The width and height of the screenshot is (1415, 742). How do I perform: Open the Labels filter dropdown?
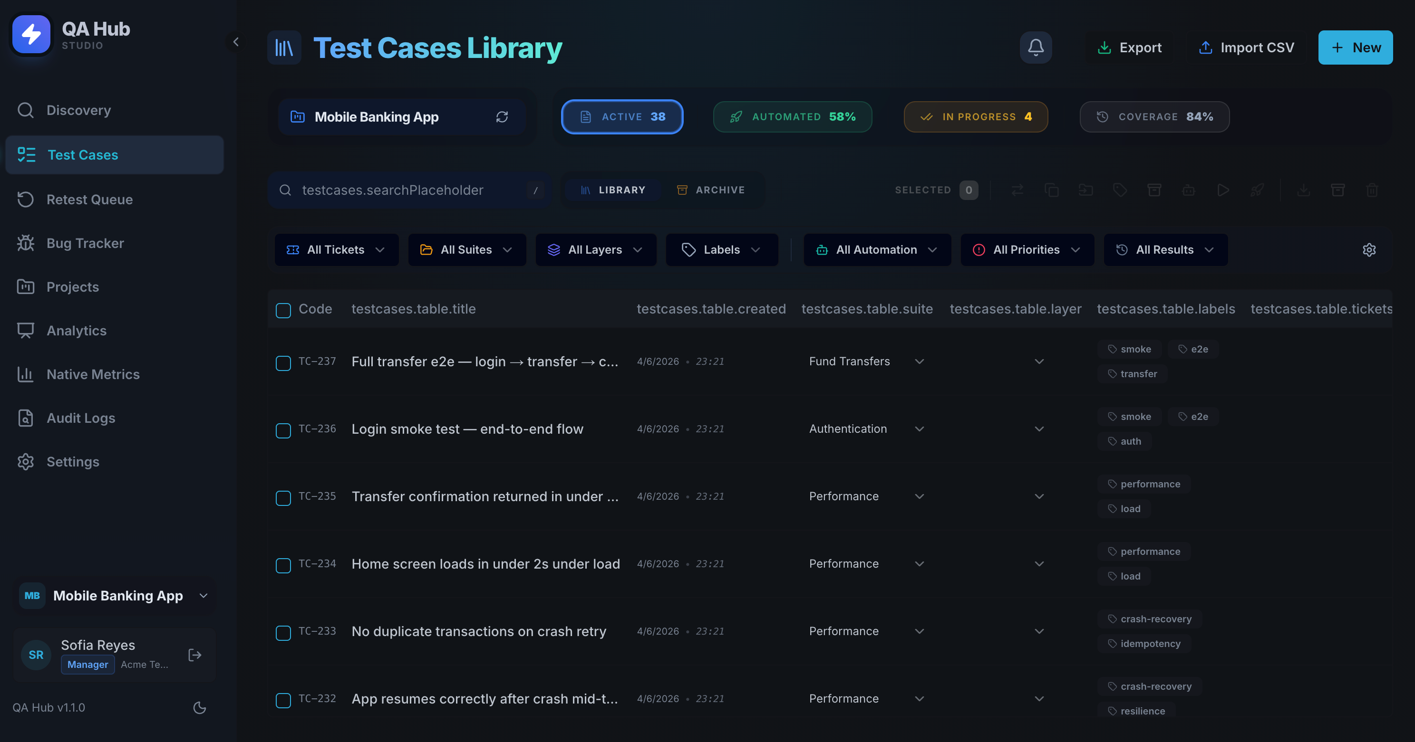click(x=722, y=250)
